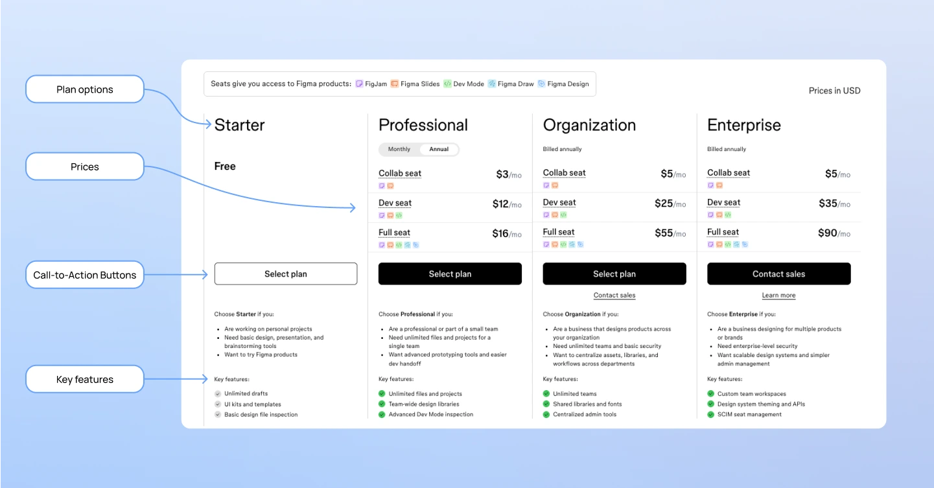Viewport: 934px width, 488px height.
Task: Open Learn more link under Enterprise
Action: (778, 296)
